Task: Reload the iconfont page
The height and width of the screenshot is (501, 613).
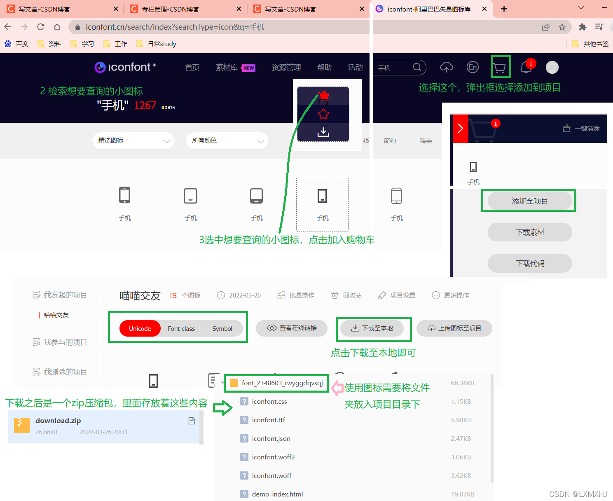Action: click(x=40, y=27)
